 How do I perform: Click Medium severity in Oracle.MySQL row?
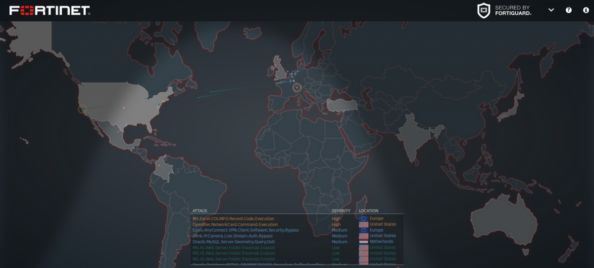340,242
